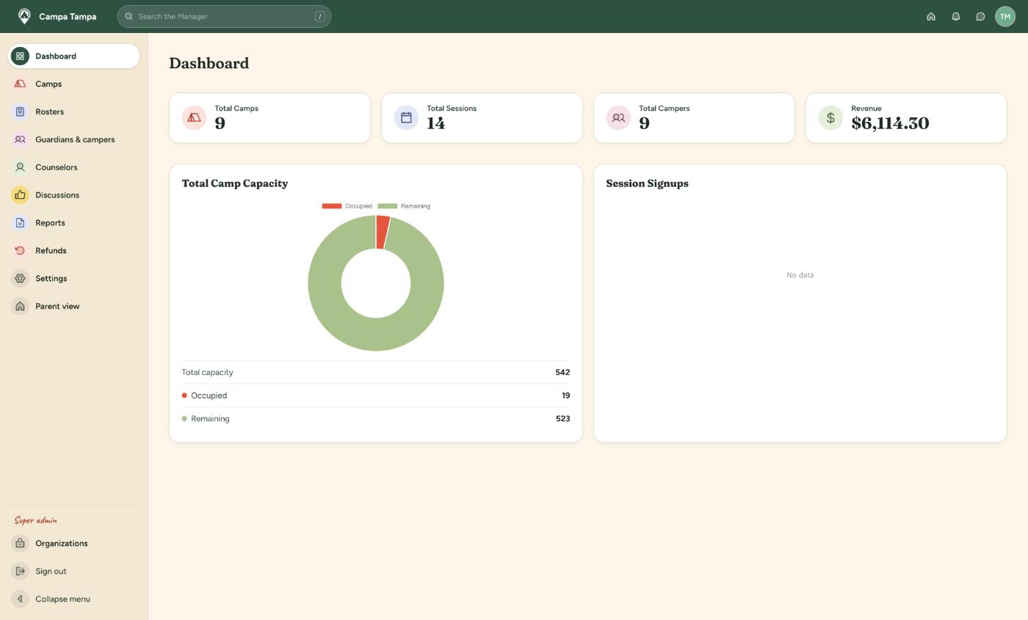Click the Guardians & campers people icon

click(x=20, y=139)
